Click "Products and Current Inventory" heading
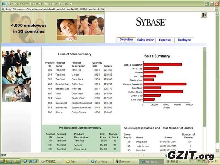The width and height of the screenshot is (220, 165). [x=80, y=128]
